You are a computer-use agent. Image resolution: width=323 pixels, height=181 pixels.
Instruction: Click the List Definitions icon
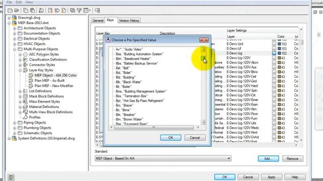25,91
